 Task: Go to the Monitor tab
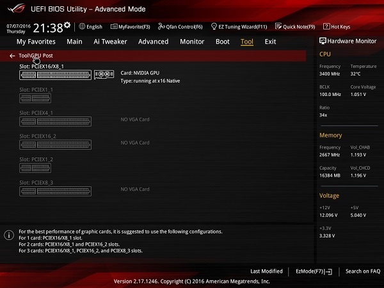pyautogui.click(x=192, y=42)
